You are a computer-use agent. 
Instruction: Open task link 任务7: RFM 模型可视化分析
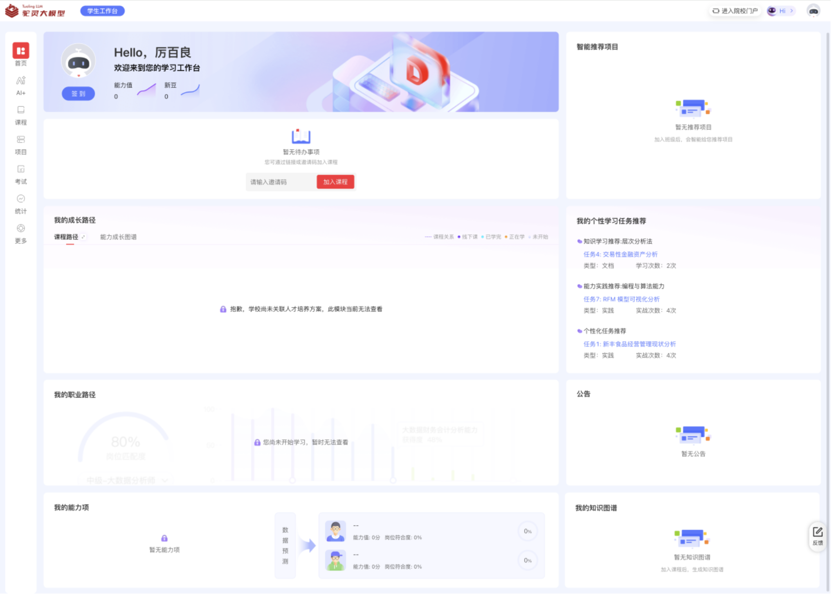click(621, 299)
